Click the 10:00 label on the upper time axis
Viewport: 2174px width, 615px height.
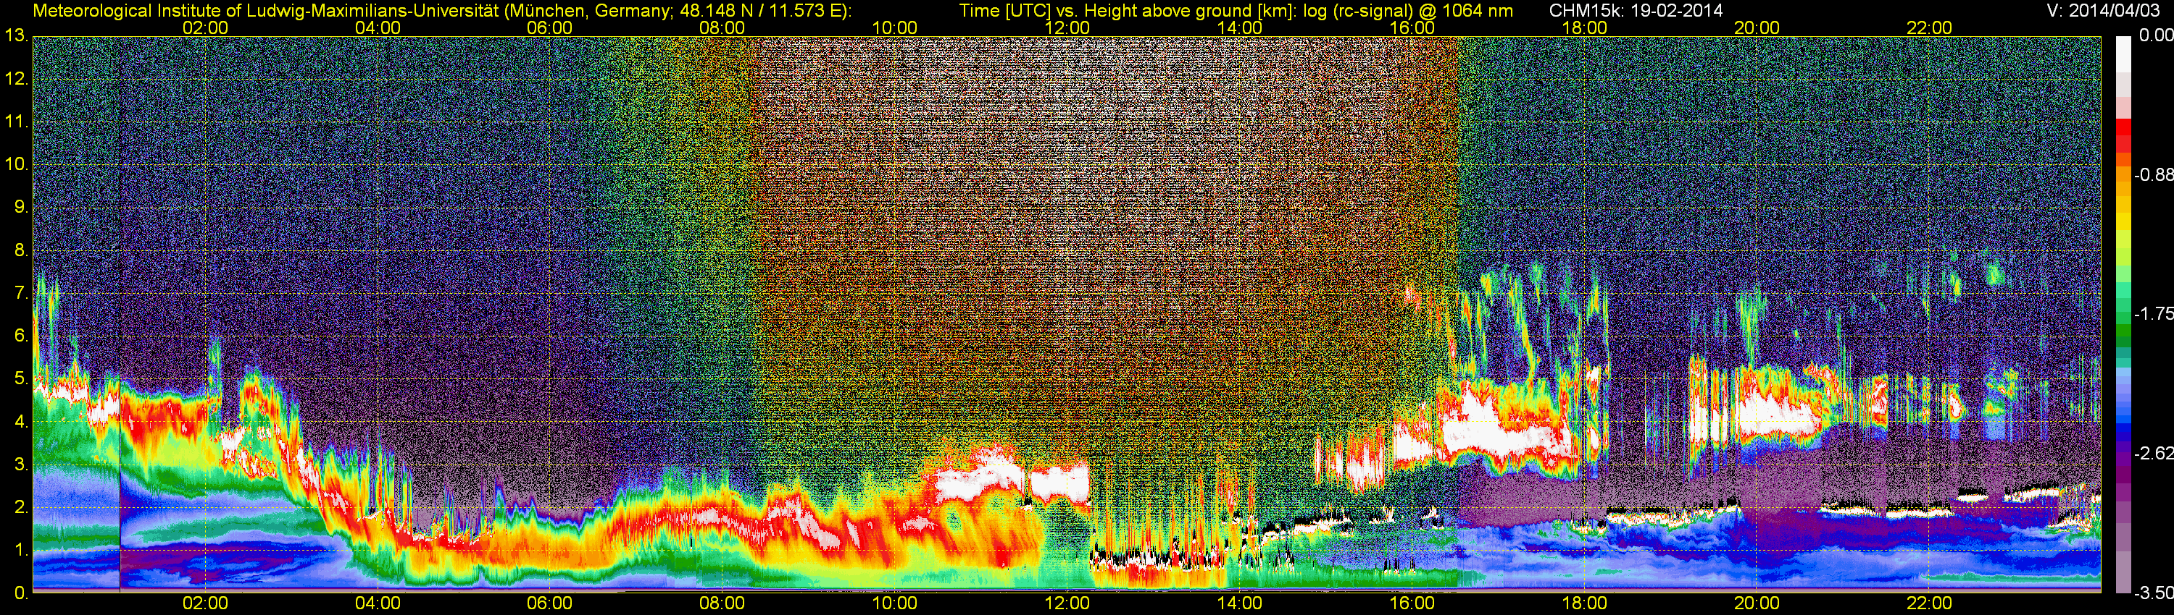[894, 27]
